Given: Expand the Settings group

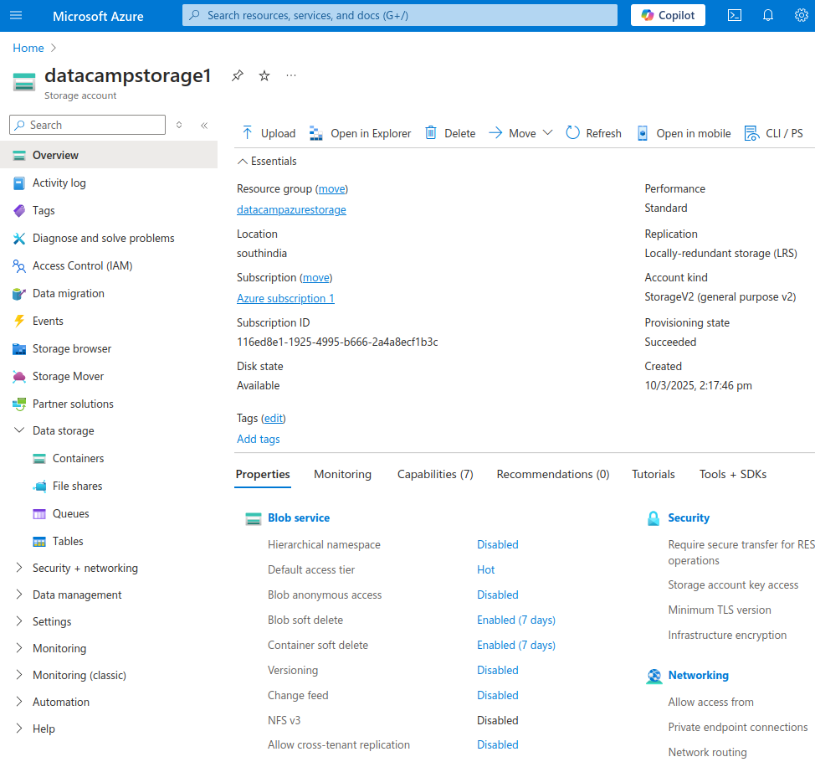Looking at the screenshot, I should (x=19, y=621).
